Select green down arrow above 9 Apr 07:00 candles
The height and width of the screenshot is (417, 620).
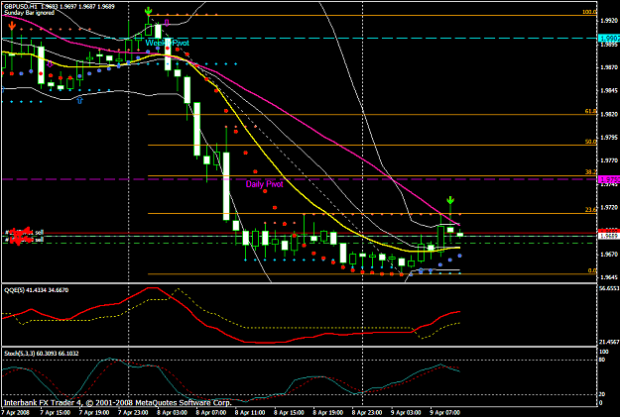[450, 200]
